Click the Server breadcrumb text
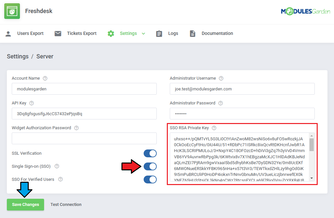This screenshot has width=334, height=218. (x=45, y=56)
